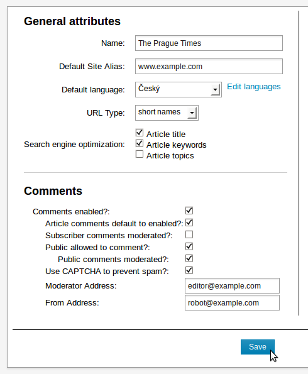This screenshot has height=374, width=308.
Task: Click the Name field with The Prague Times
Action: (x=209, y=43)
